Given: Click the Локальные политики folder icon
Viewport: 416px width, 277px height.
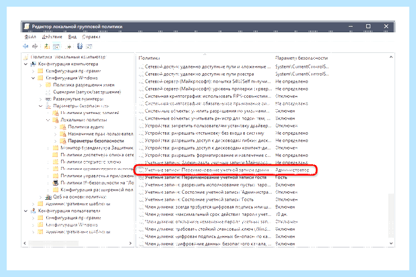Looking at the screenshot, I should click(56, 120).
